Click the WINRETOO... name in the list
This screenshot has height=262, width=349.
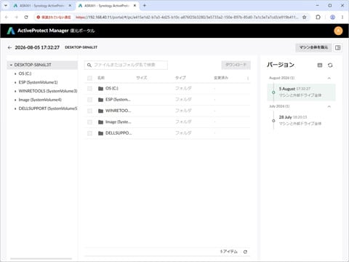[x=119, y=111]
